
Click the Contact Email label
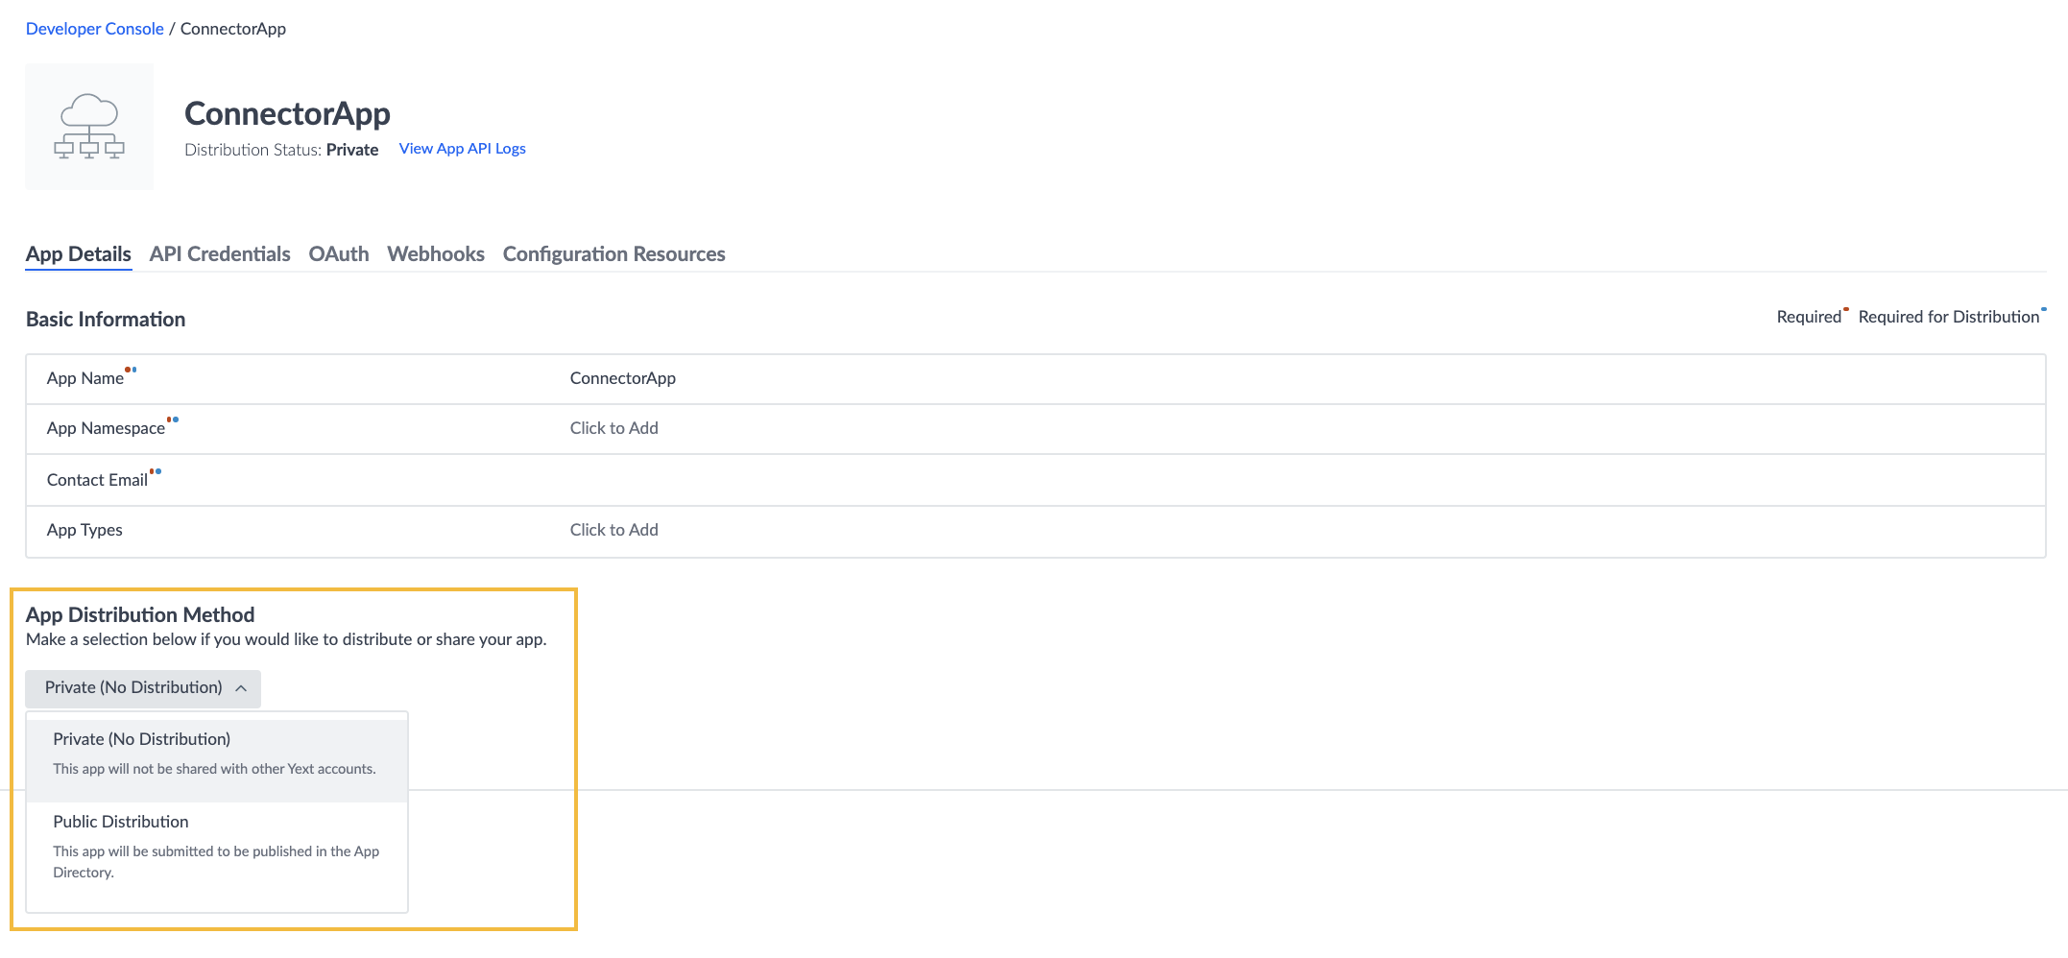[x=97, y=480]
